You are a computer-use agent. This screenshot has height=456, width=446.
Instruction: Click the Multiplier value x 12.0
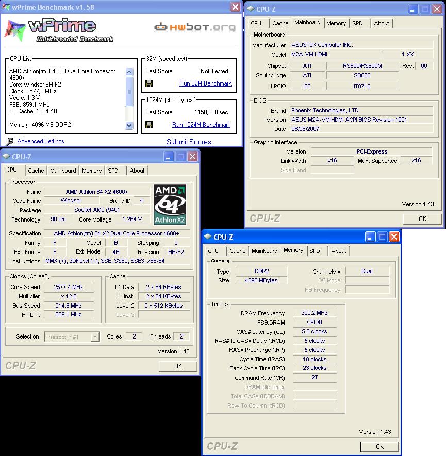pos(69,297)
